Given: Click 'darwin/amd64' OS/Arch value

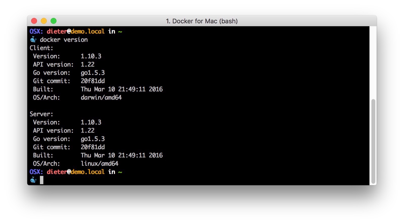Looking at the screenshot, I should coord(101,97).
